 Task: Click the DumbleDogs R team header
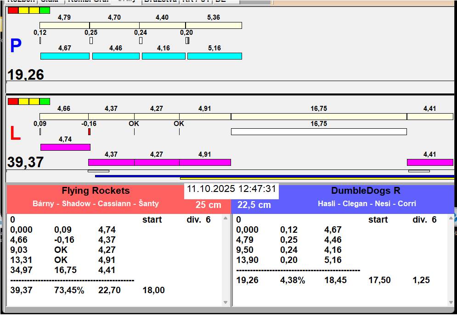[366, 191]
